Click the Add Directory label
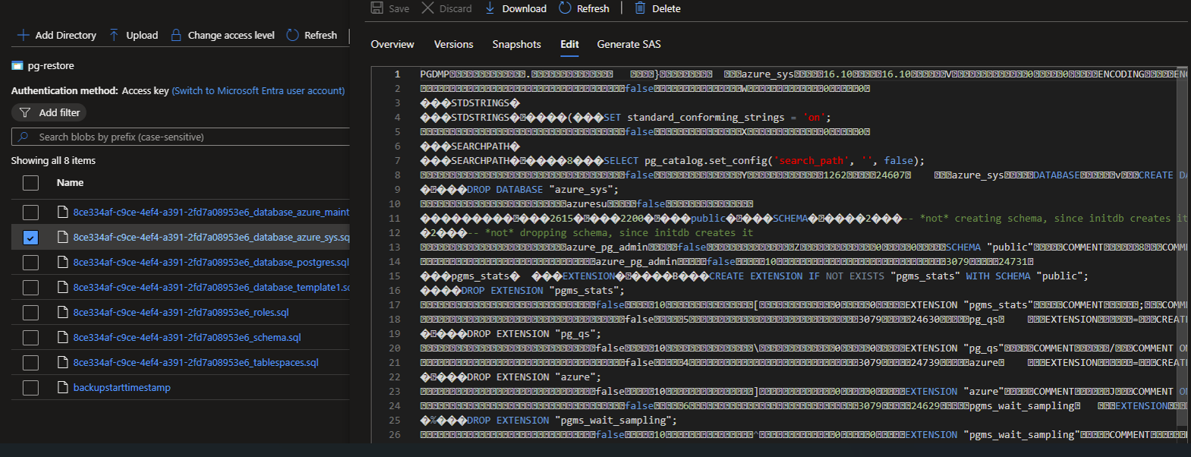The height and width of the screenshot is (457, 1191). [65, 35]
